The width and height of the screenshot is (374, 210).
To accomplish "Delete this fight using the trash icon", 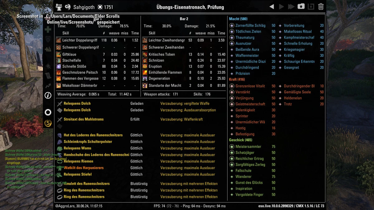I will click(321, 7).
